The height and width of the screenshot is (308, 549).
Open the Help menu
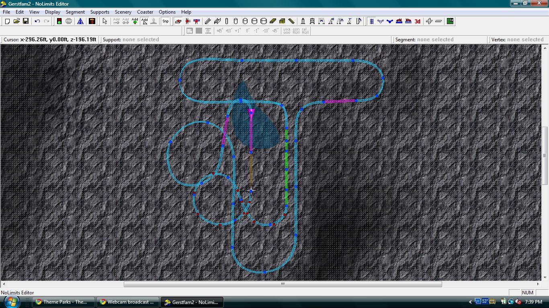(x=186, y=12)
